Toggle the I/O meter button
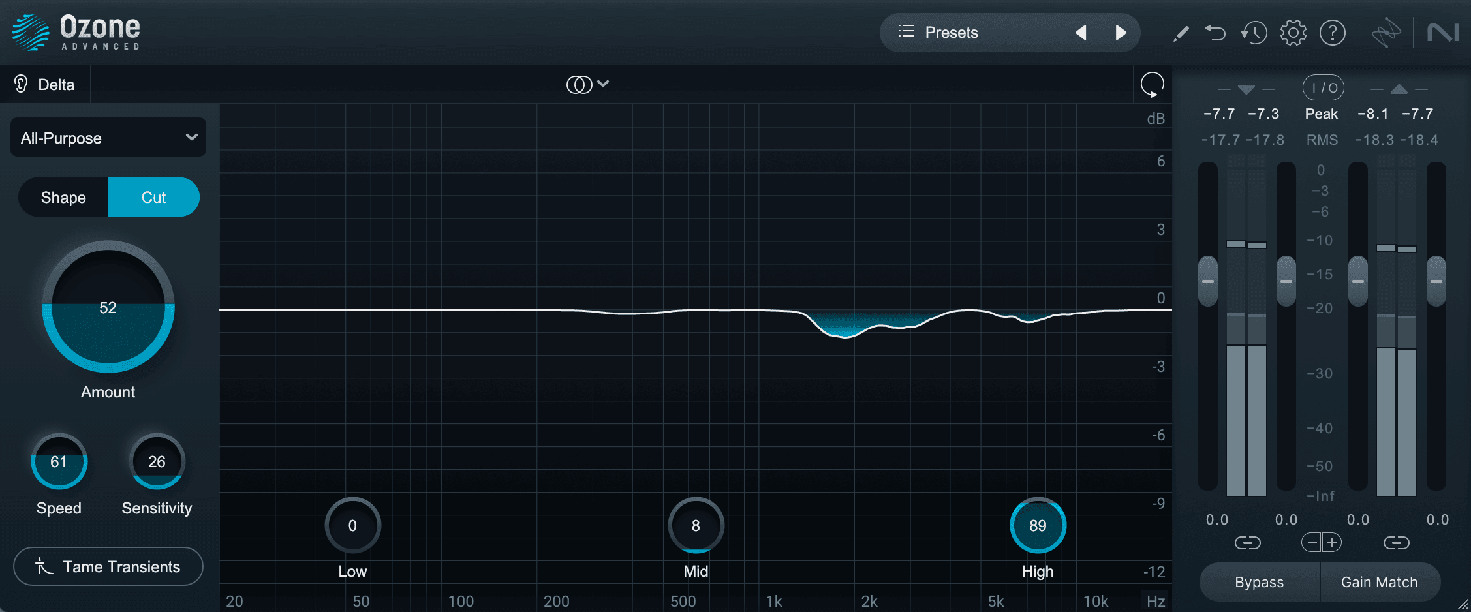Image resolution: width=1471 pixels, height=612 pixels. tap(1324, 87)
